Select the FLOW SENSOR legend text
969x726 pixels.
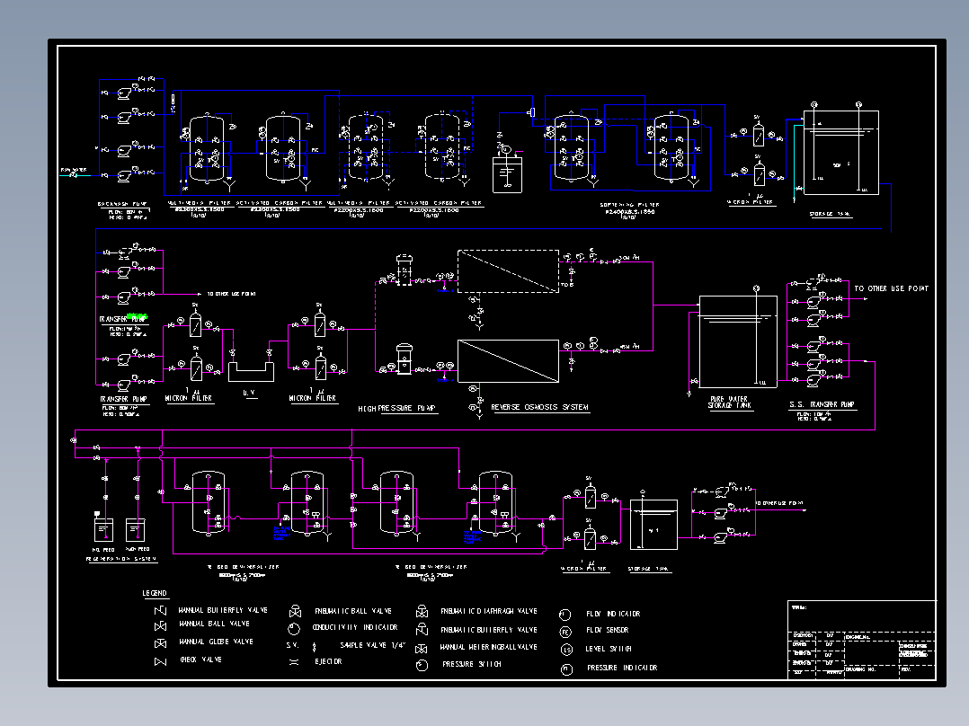point(608,630)
